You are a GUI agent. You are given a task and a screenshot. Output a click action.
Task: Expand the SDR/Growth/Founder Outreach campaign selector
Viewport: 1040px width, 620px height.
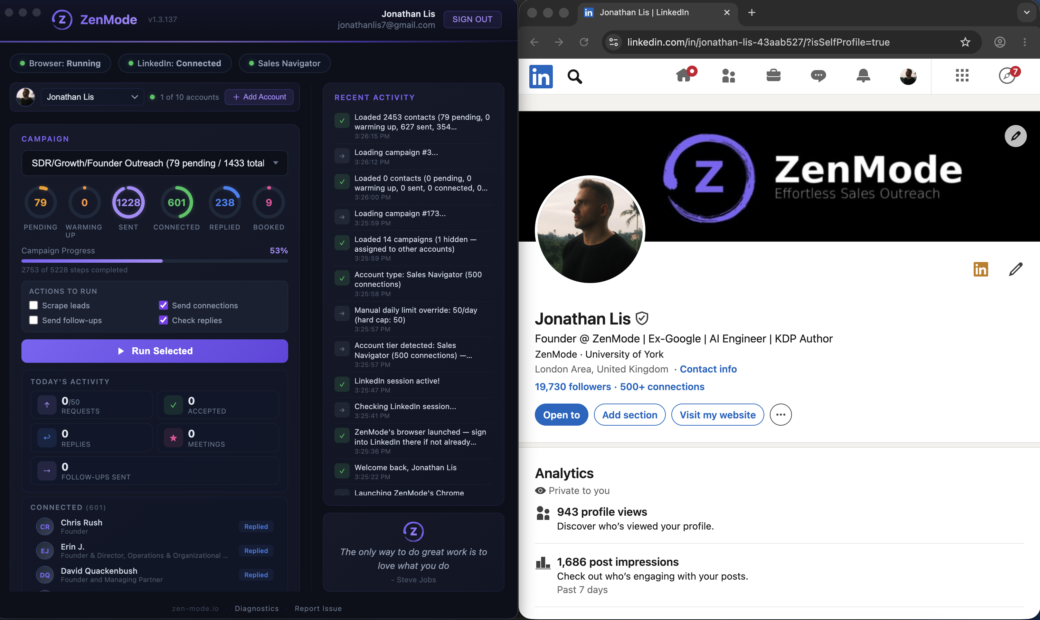tap(155, 163)
